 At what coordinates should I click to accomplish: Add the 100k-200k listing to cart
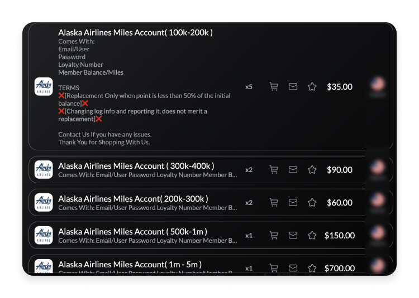[274, 87]
